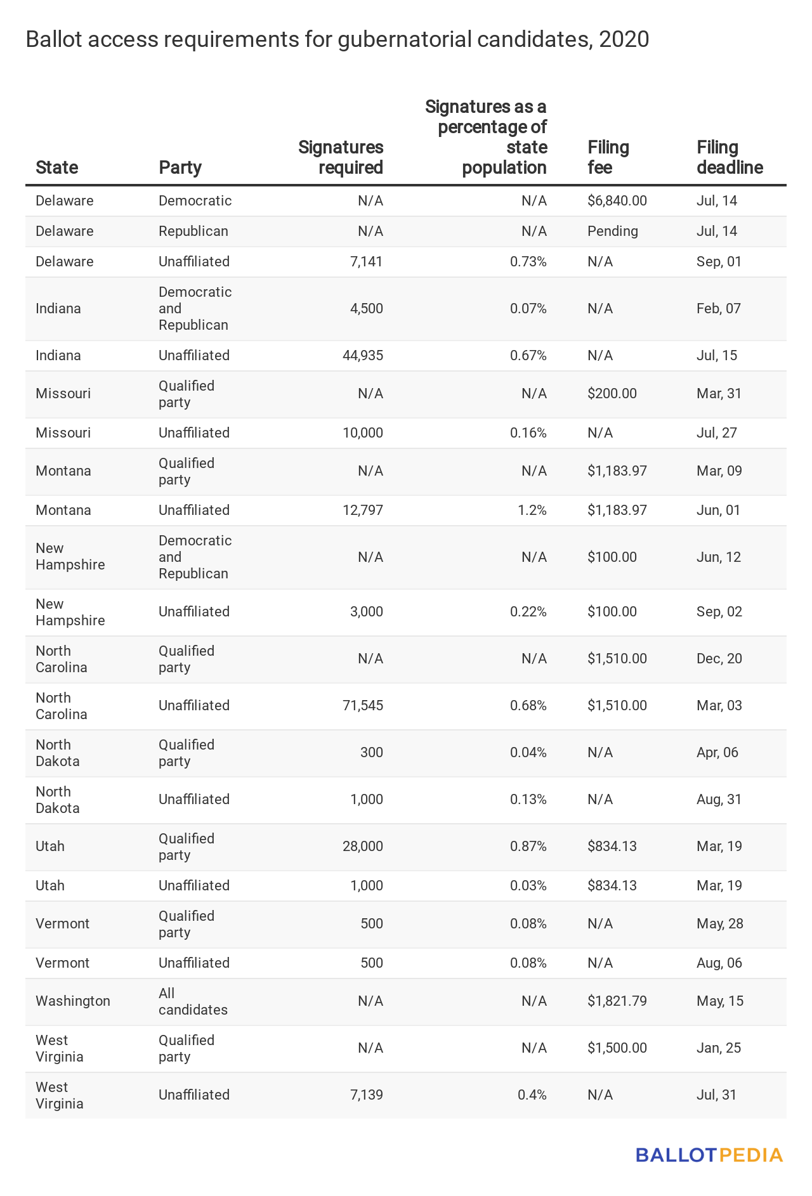
Task: Select the Washington state row label
Action: [x=73, y=1001]
